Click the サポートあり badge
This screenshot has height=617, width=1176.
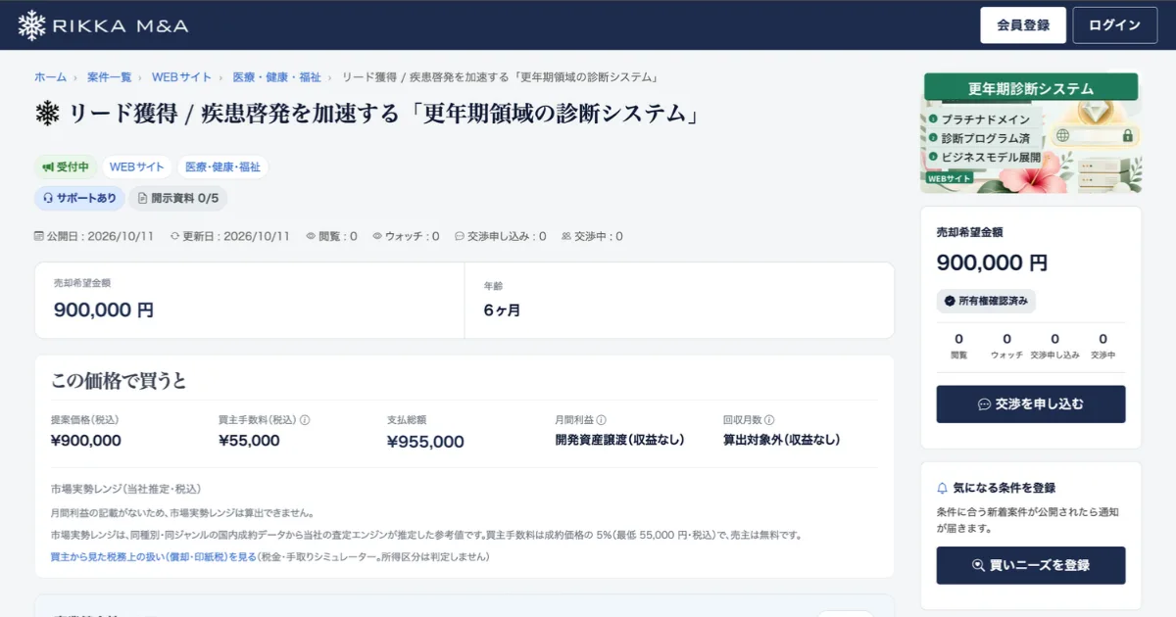pos(79,198)
